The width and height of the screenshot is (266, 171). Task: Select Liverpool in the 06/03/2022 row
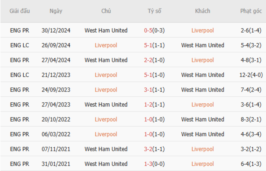106,134
